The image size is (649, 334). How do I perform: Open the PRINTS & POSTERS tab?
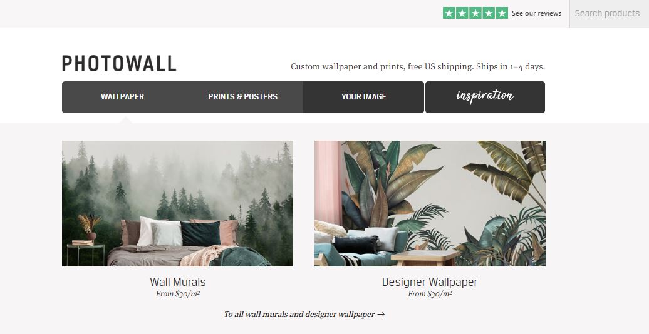point(243,97)
